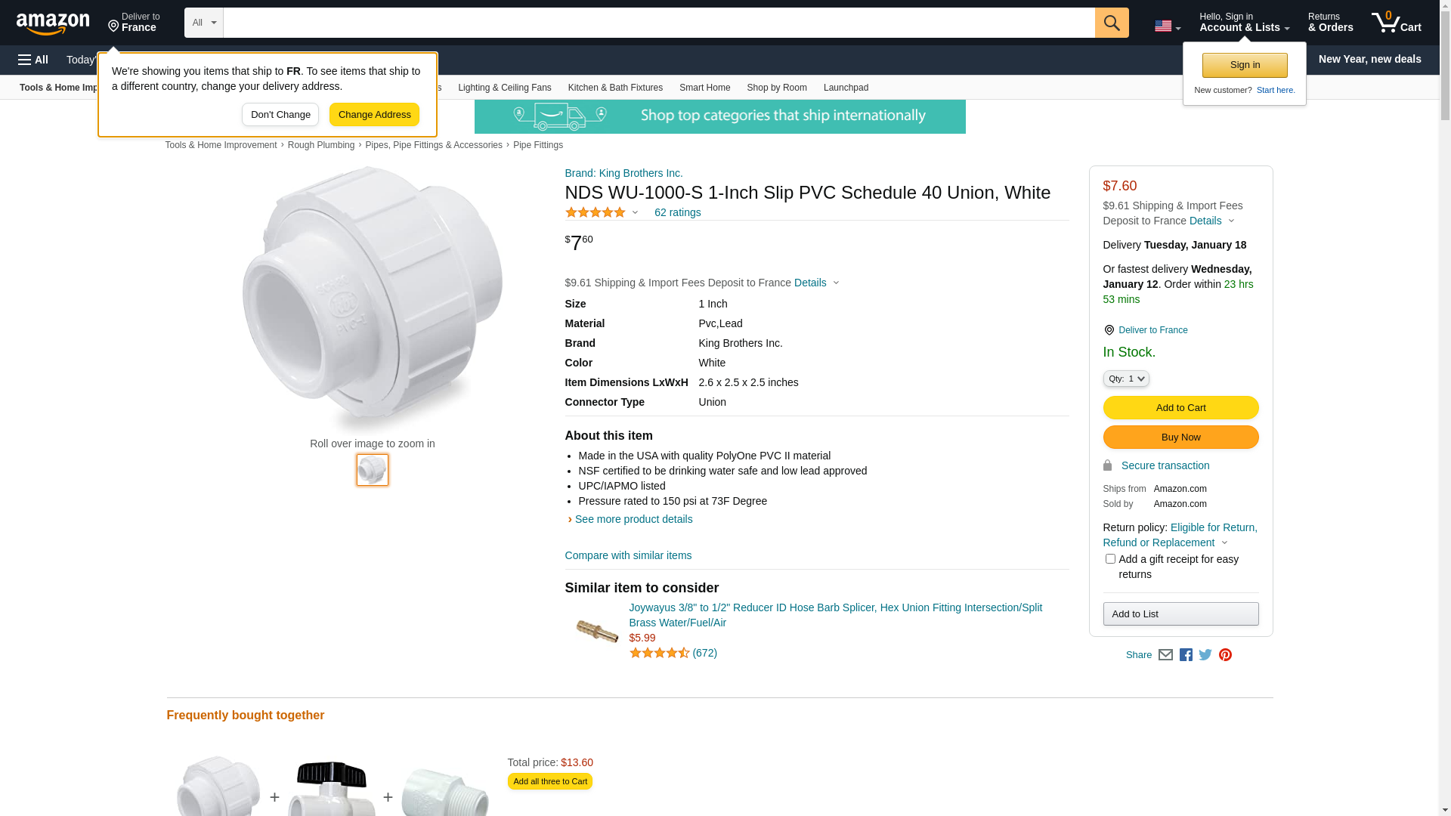
Task: Open Lighting & Ceiling Fans category
Action: pos(504,88)
